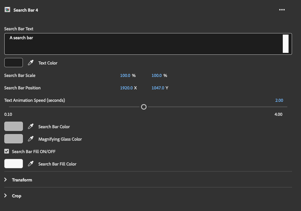Click the Search Bar Scale vertical percent value

(157, 75)
